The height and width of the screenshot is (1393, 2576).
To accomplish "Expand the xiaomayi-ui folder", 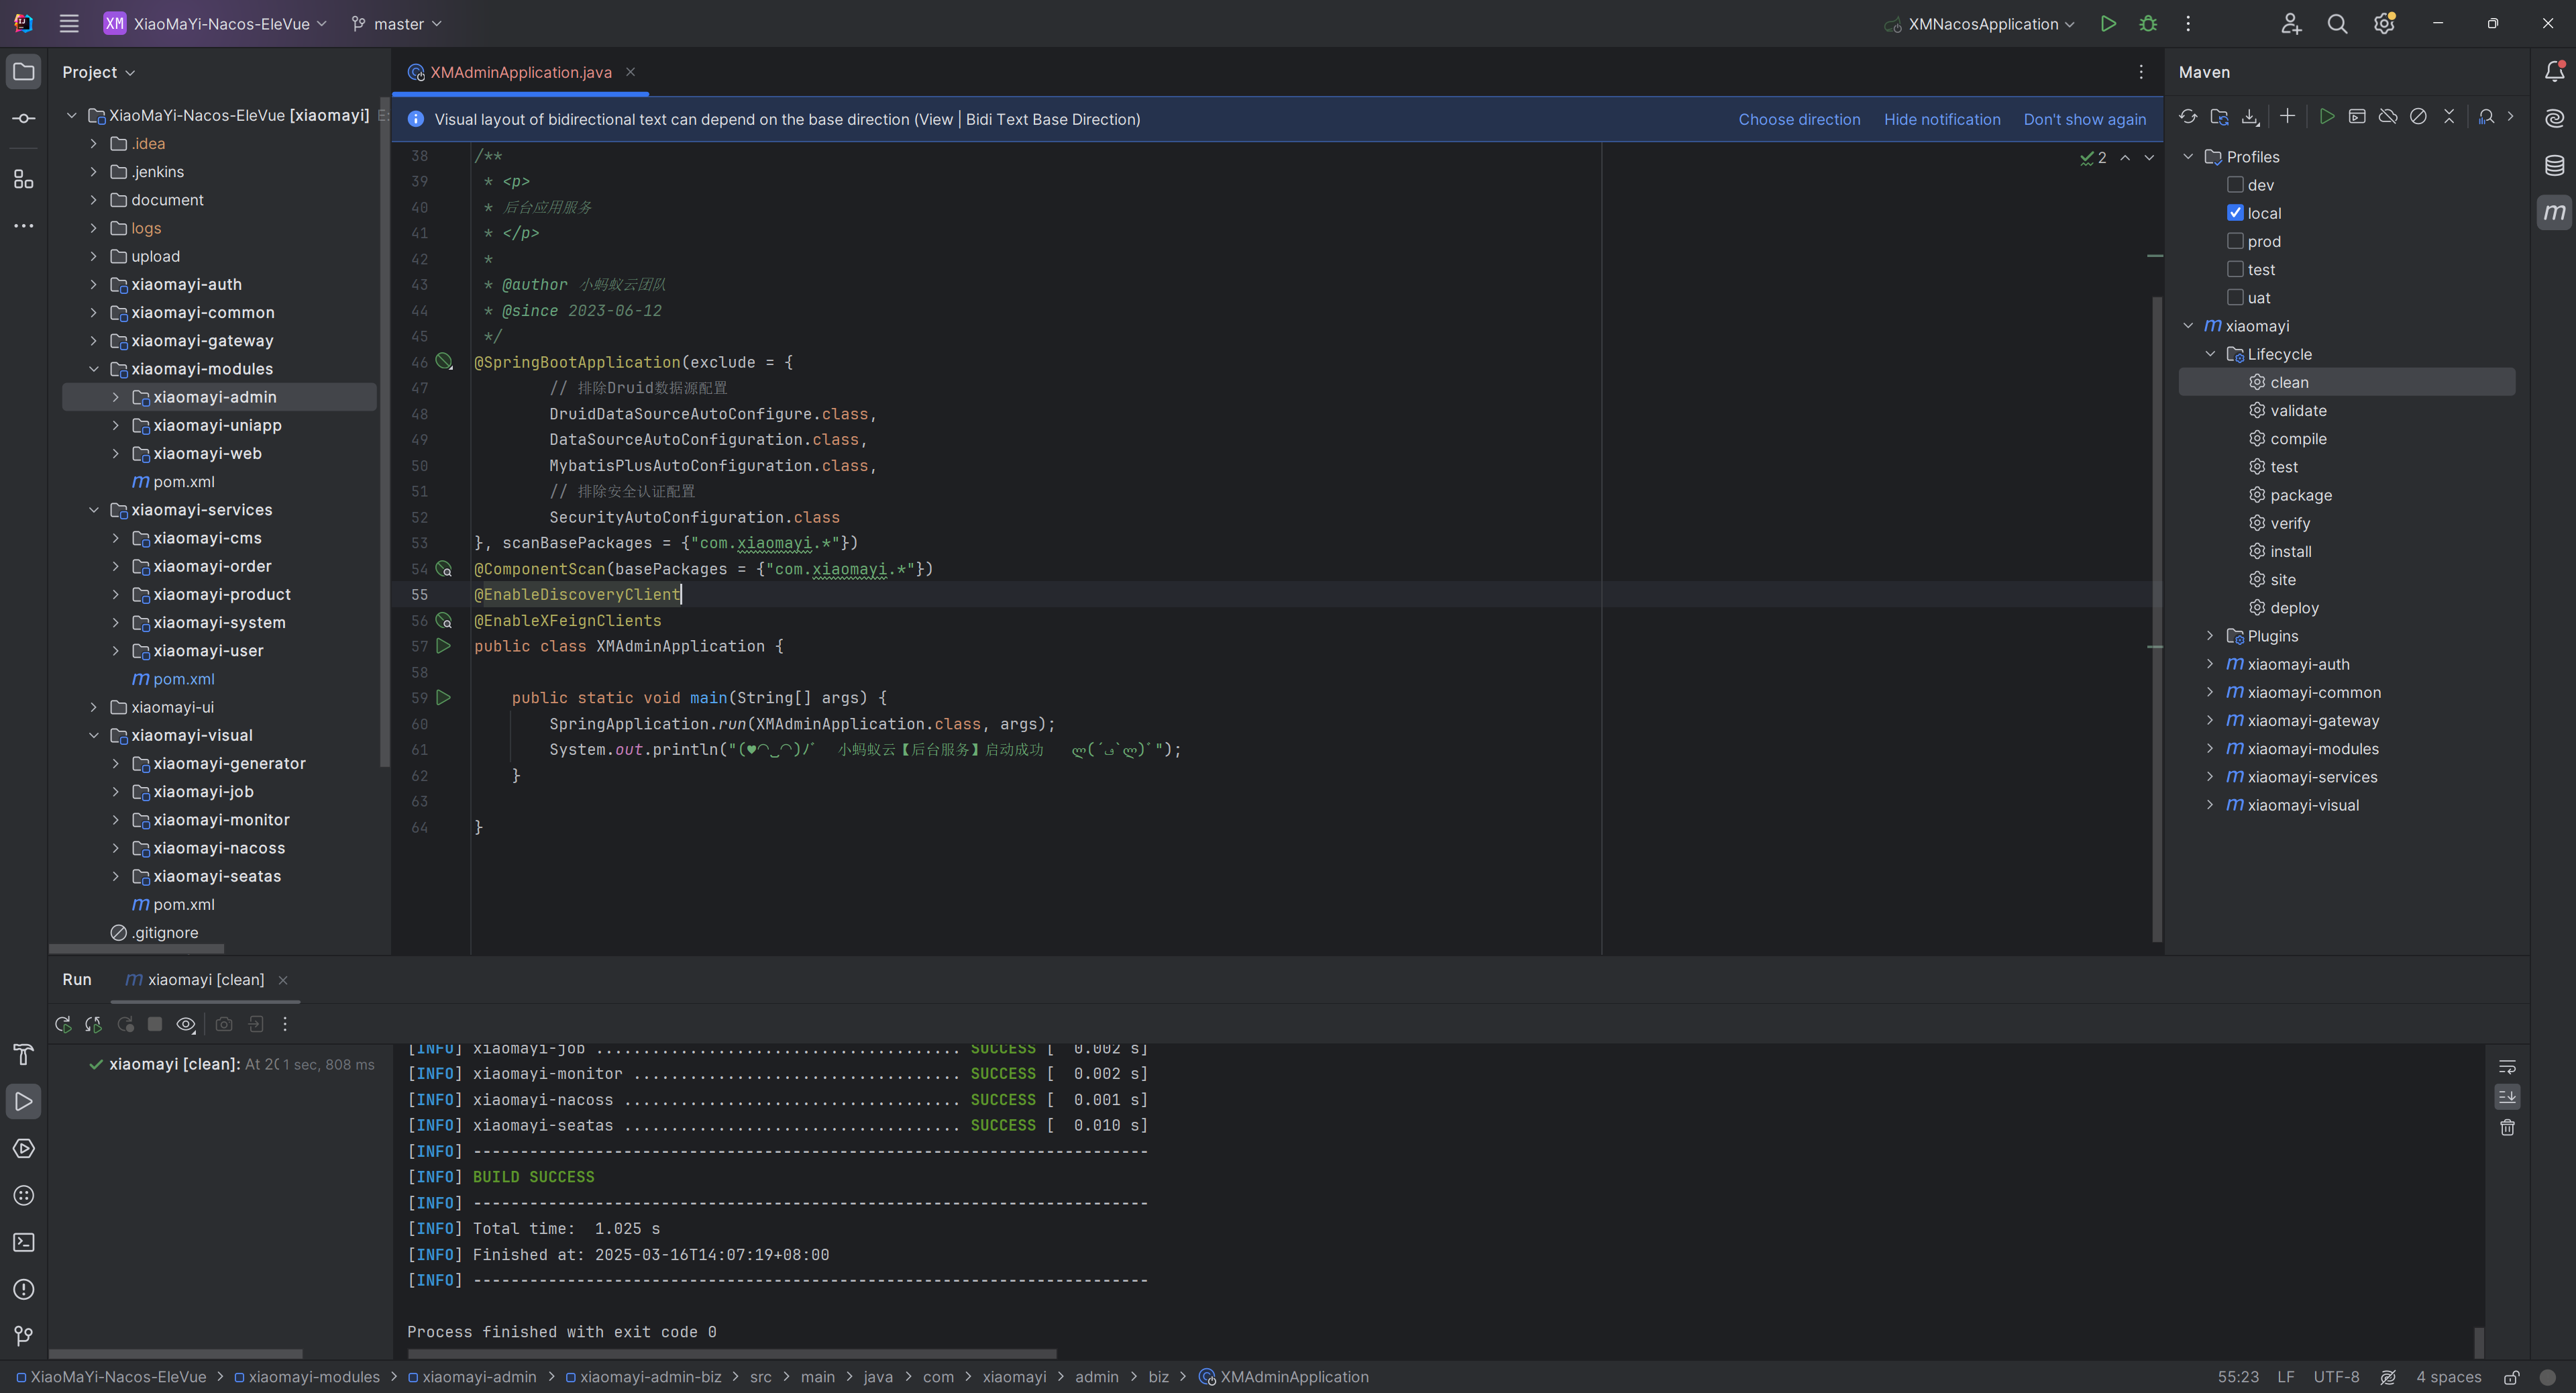I will point(94,707).
